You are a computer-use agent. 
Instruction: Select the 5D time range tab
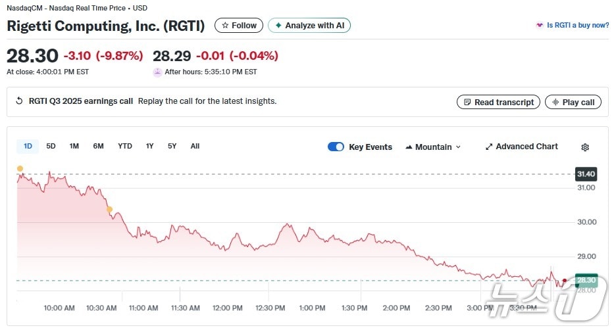click(x=51, y=146)
